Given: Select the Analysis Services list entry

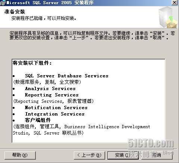Looking at the screenshot, I should pyautogui.click(x=50, y=89).
